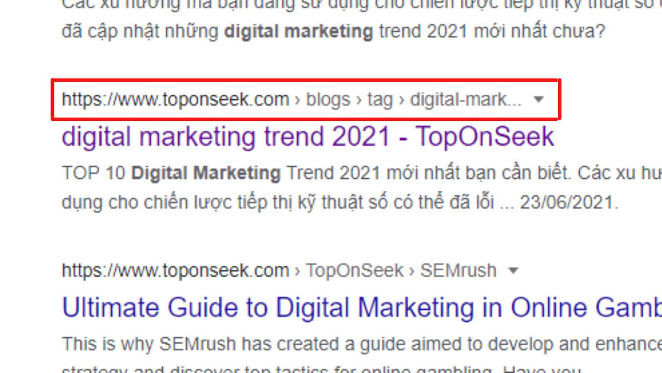Screen dimensions: 662x373
Task: Click the truncated "digital-mark..." breadcrumb
Action: tap(465, 99)
